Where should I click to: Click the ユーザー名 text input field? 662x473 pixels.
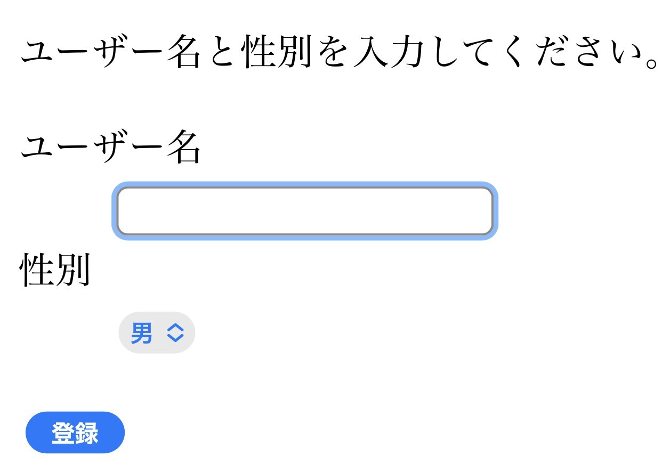[x=304, y=211]
